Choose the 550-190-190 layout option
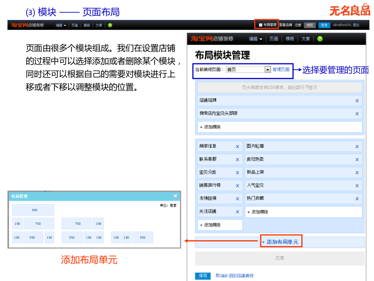The width and height of the screenshot is (374, 281). point(83,238)
